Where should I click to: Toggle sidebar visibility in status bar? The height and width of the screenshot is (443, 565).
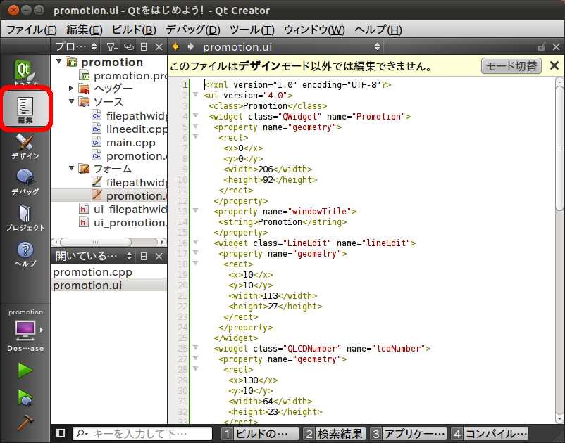pyautogui.click(x=61, y=433)
